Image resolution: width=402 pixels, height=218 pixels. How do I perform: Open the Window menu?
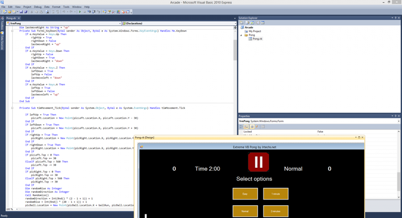coord(77,7)
